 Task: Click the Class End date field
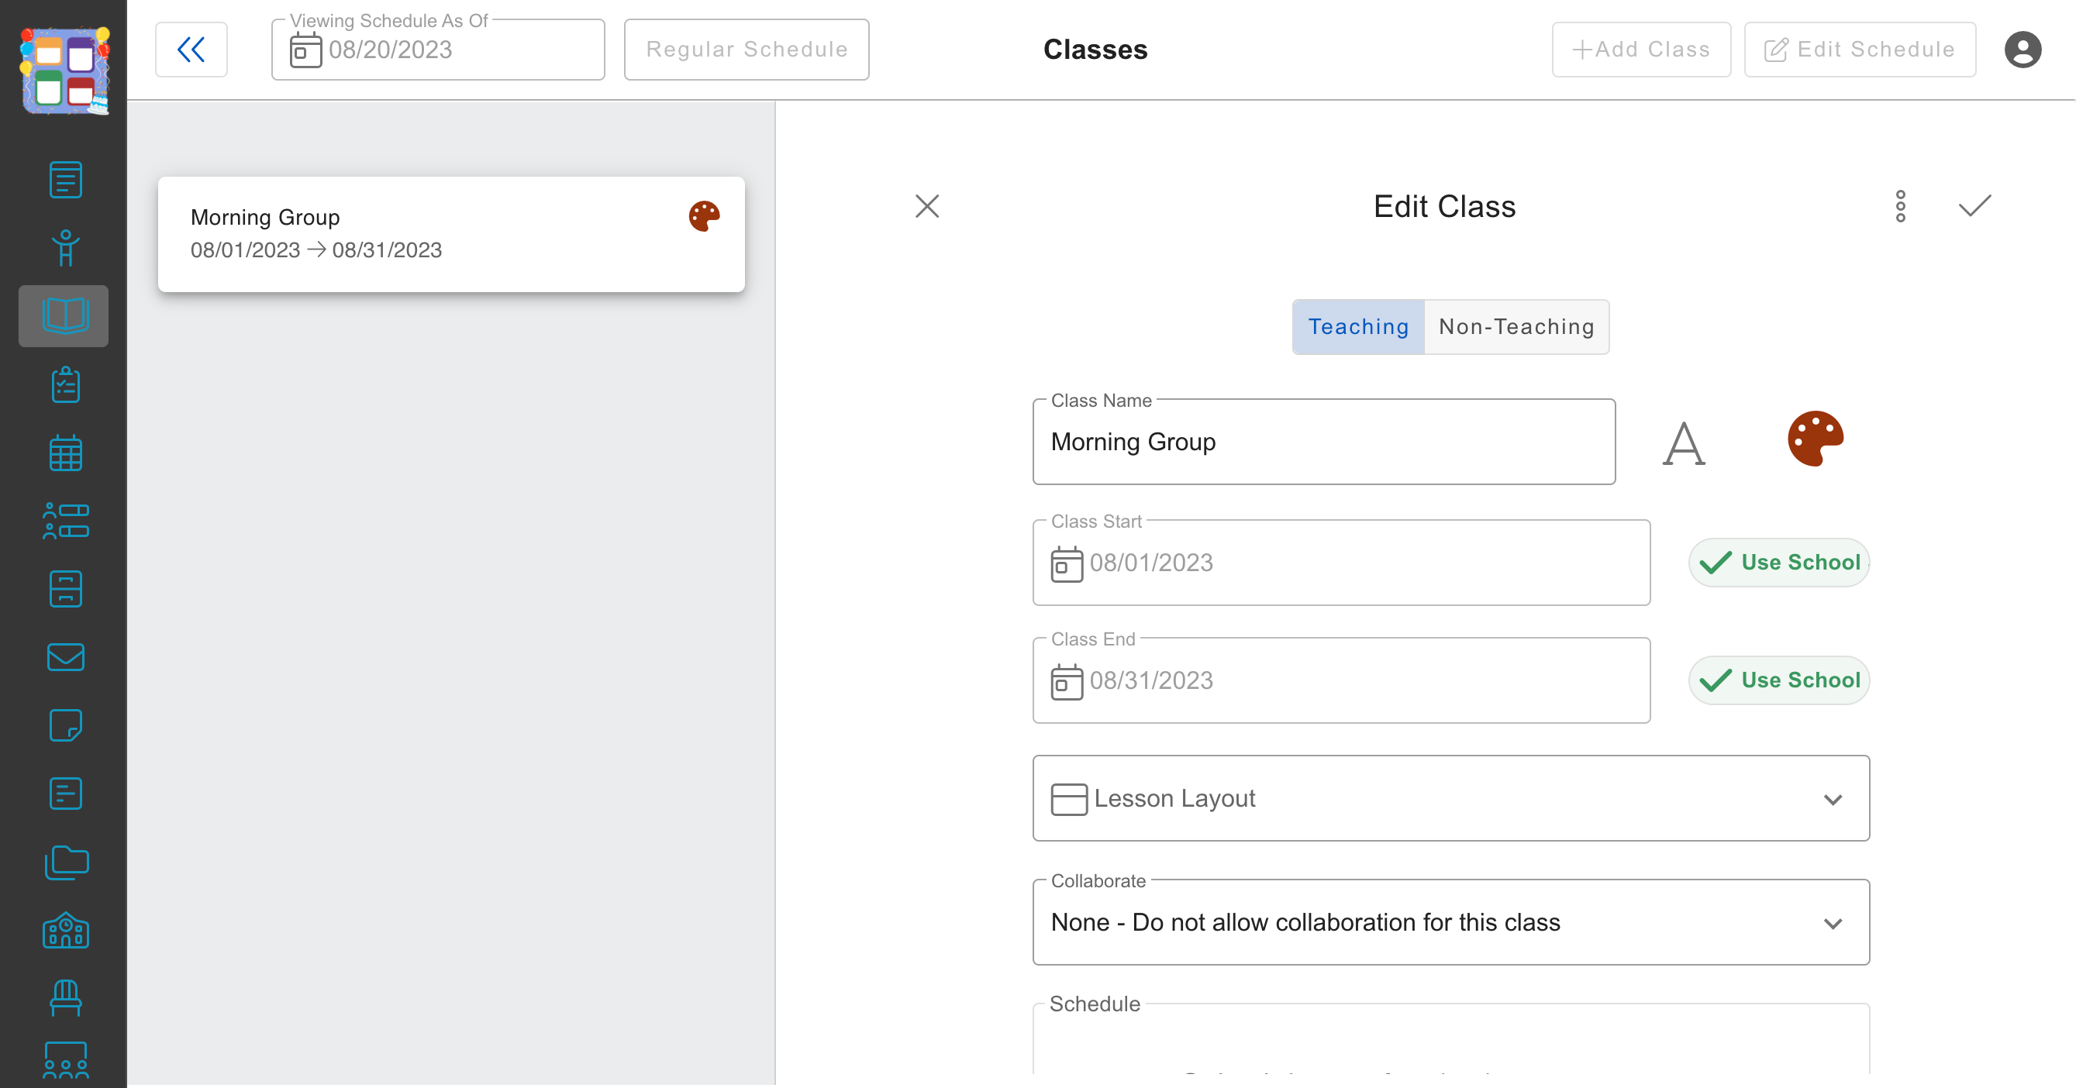[1341, 680]
